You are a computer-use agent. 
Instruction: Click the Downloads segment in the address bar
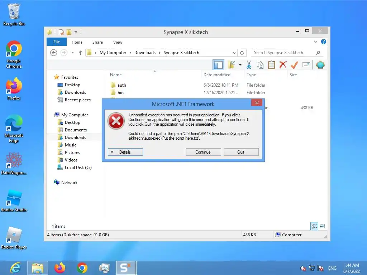[x=145, y=53]
